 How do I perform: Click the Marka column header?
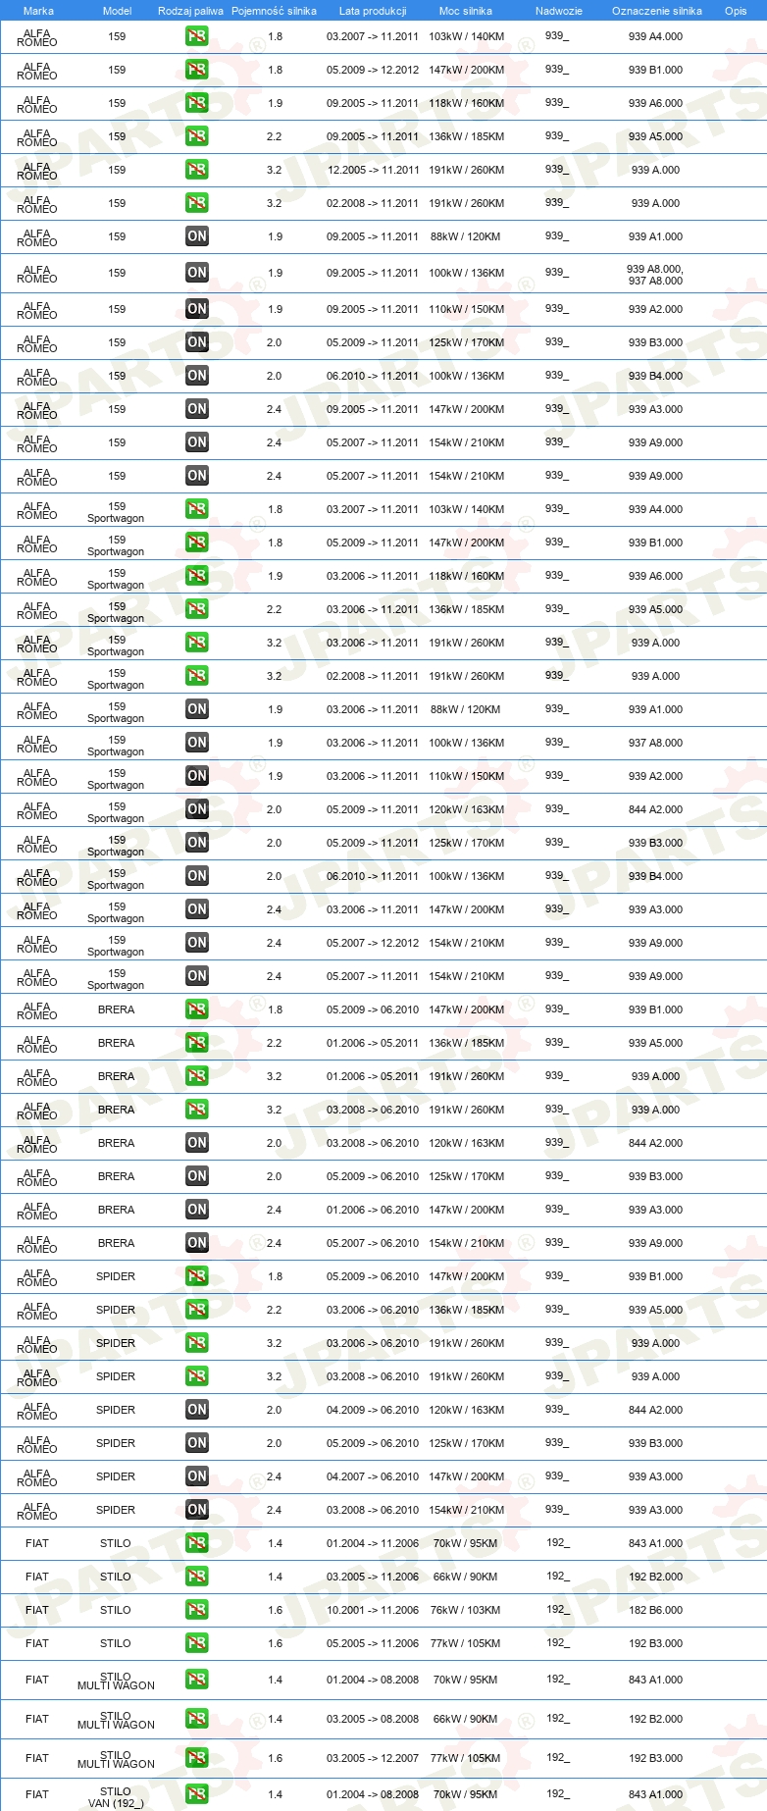(x=38, y=11)
